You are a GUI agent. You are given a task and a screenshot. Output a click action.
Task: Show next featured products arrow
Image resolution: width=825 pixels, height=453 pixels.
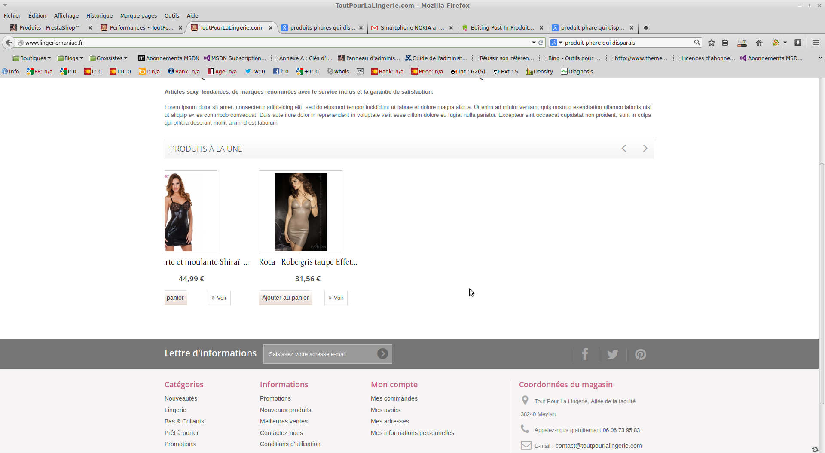click(x=645, y=148)
